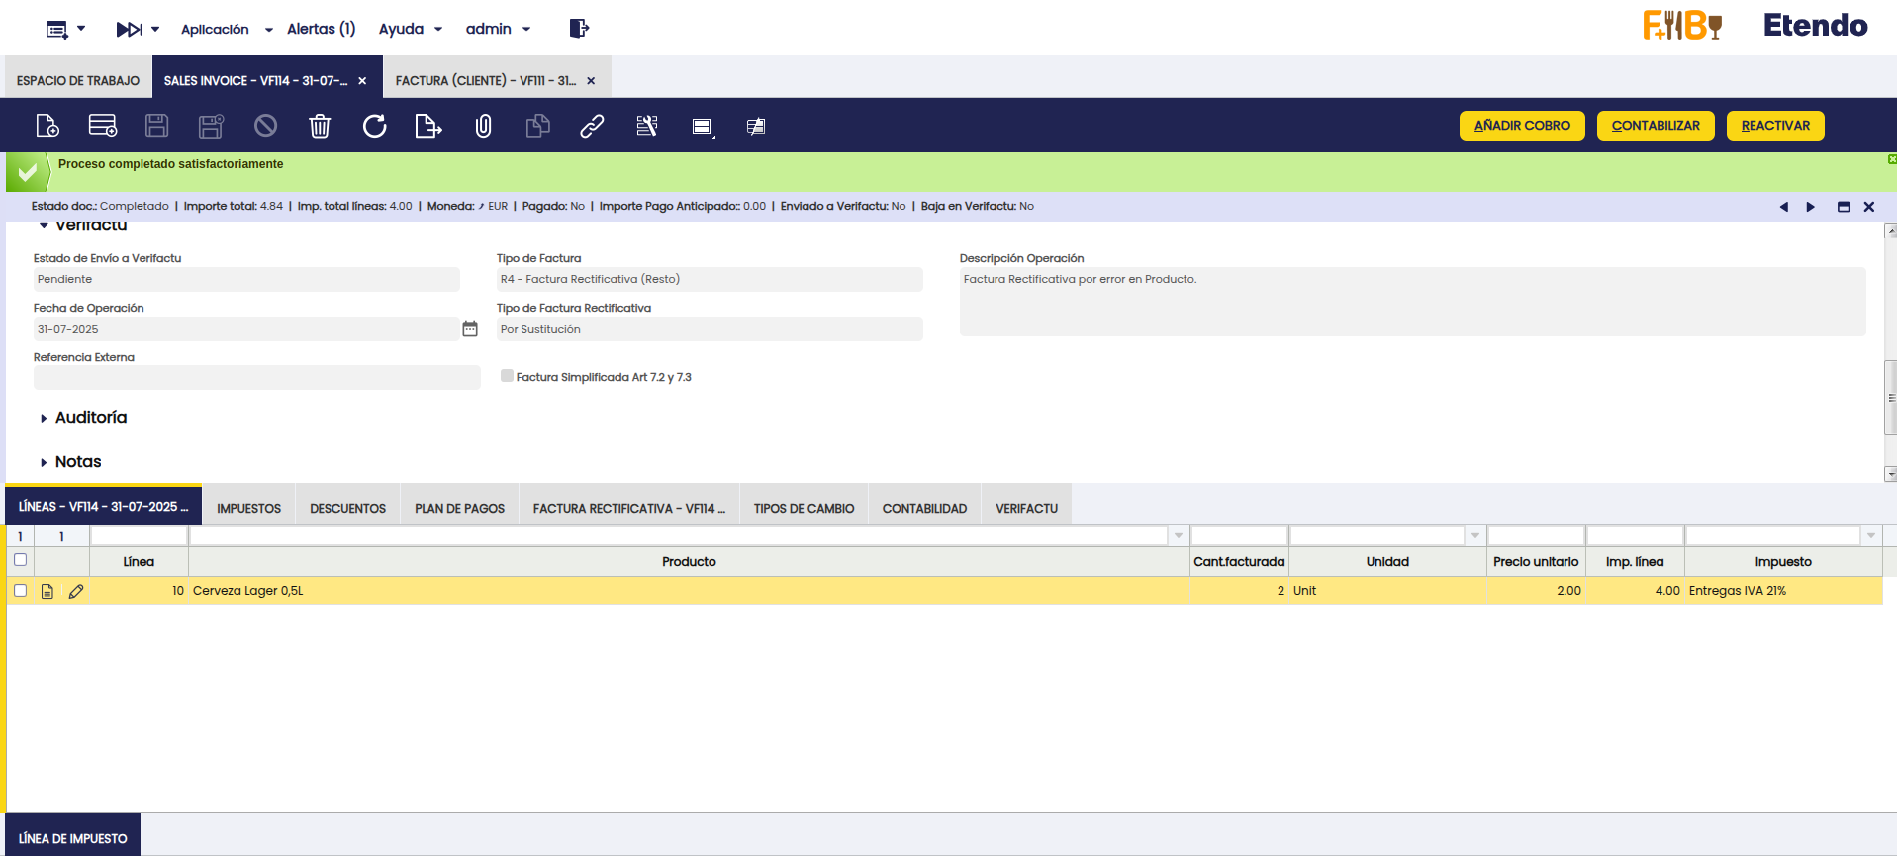Open calendar picker for Fecha de Operación
The image size is (1897, 856).
coord(470,329)
